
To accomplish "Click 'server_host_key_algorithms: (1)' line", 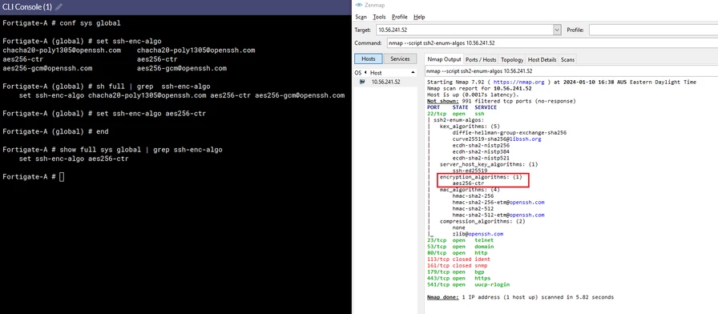I will [489, 164].
